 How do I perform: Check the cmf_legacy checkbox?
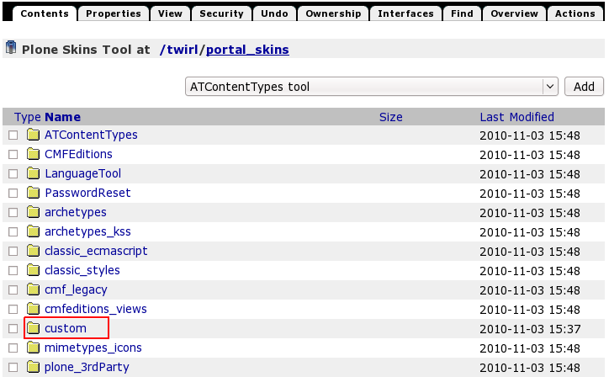(13, 289)
